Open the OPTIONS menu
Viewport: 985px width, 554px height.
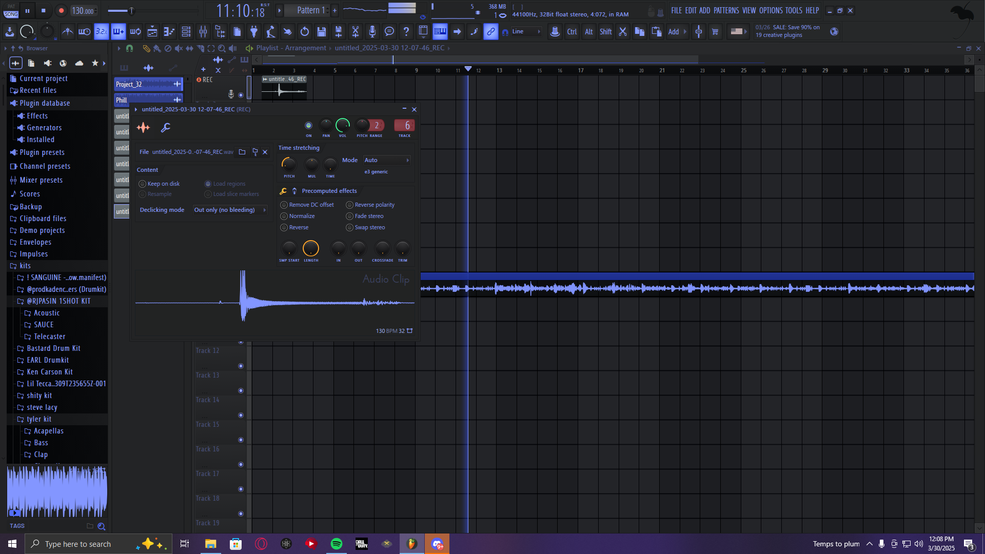(x=771, y=10)
